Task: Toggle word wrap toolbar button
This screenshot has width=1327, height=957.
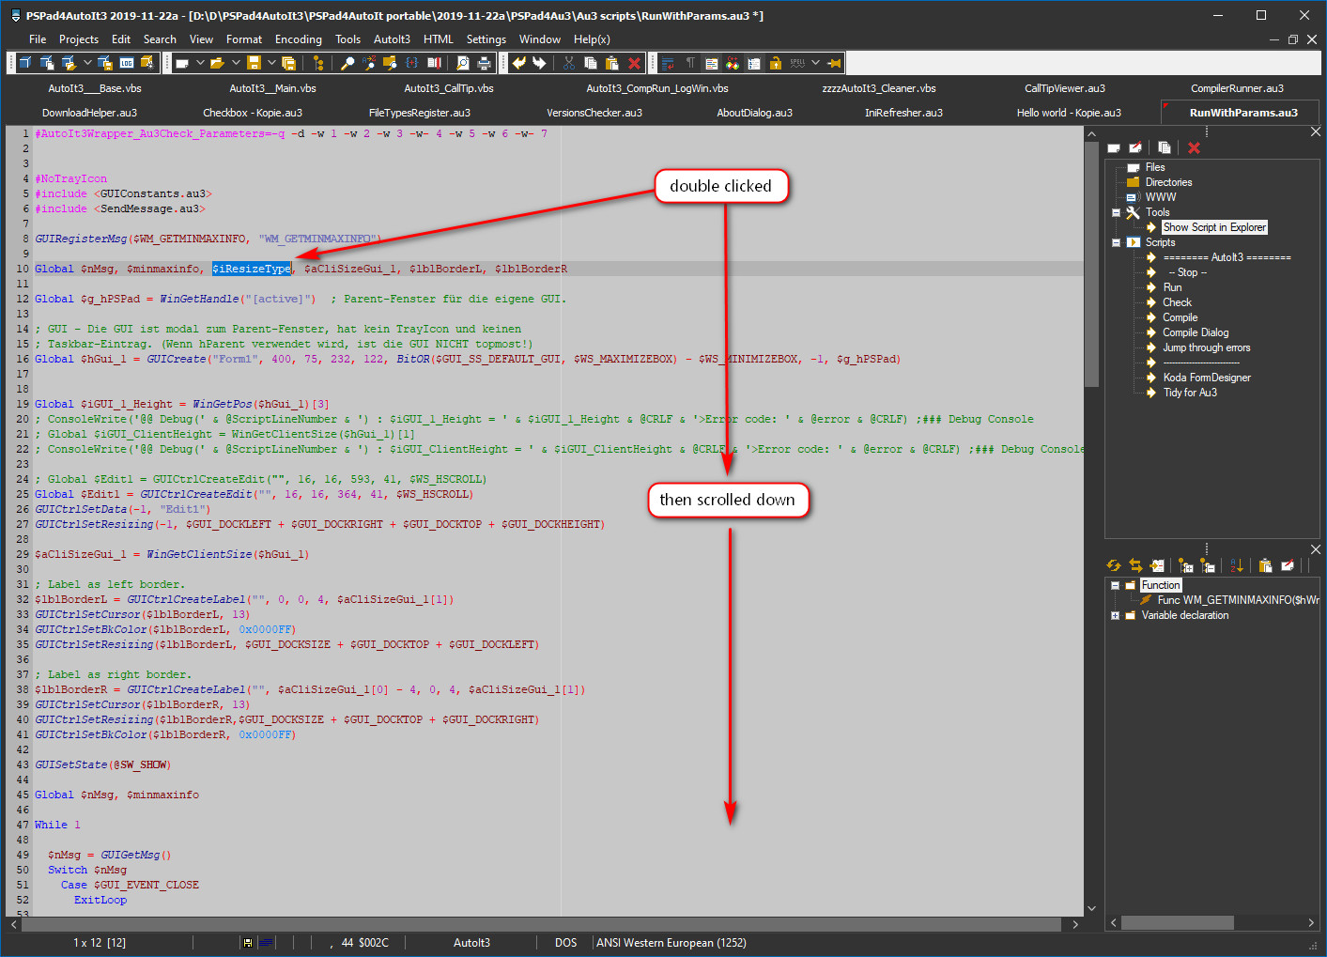Action: click(668, 63)
